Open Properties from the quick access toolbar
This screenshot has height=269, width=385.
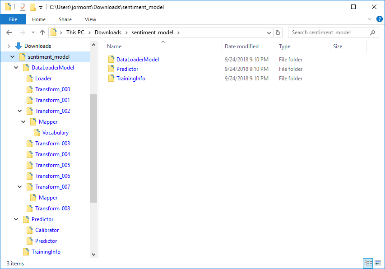pos(22,7)
